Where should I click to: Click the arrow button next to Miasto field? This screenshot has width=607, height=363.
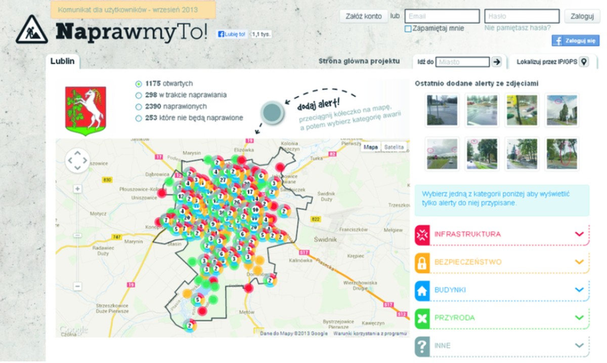click(497, 62)
